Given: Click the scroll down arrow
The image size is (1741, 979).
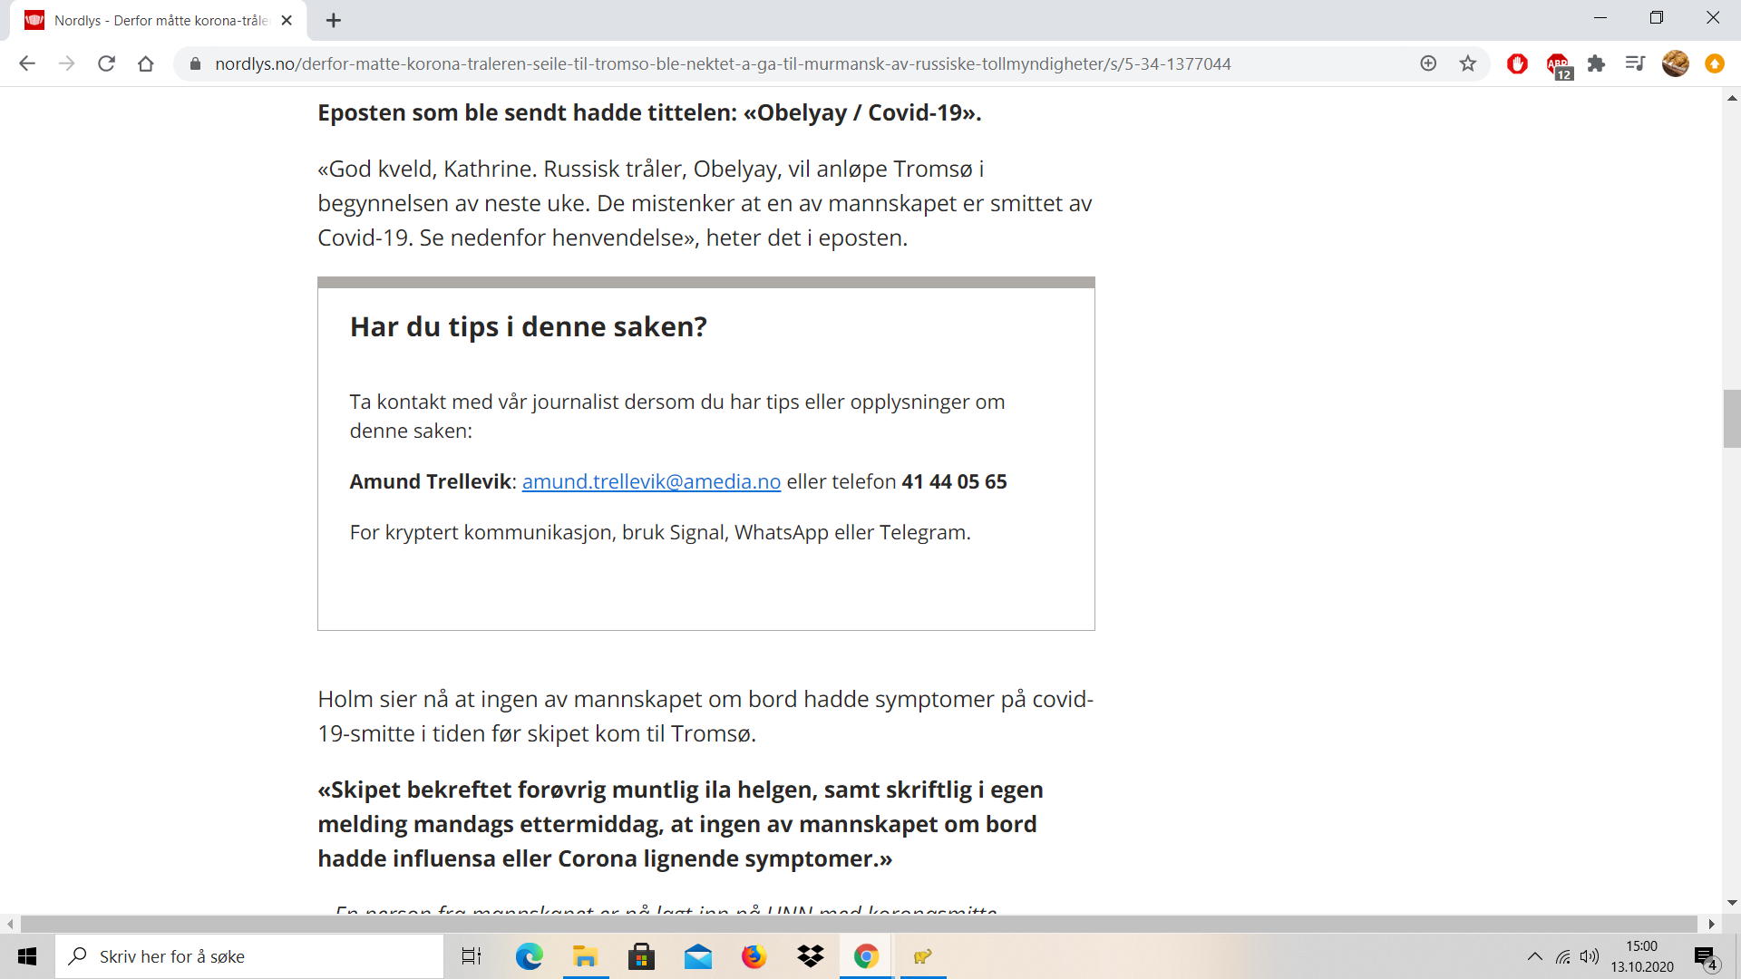Looking at the screenshot, I should (x=1732, y=903).
